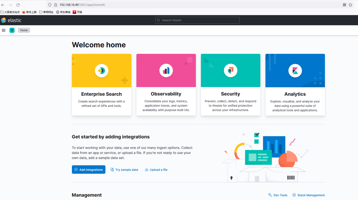Open the Analytics card title
This screenshot has height=200, width=358.
pos(295,94)
